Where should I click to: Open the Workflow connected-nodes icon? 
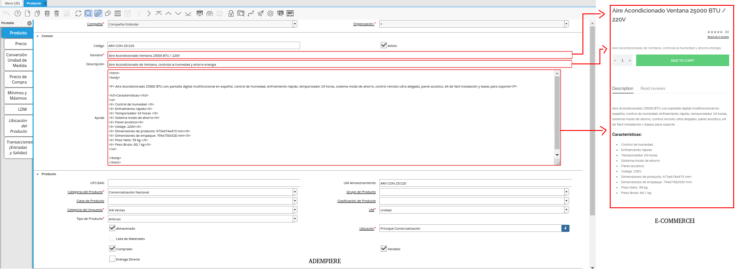click(251, 13)
